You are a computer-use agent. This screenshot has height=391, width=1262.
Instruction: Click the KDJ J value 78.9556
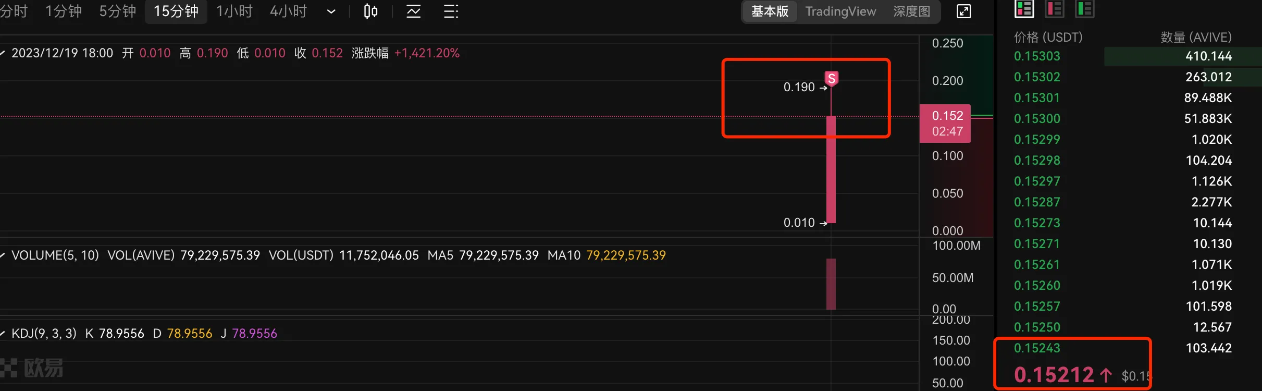[x=254, y=334]
